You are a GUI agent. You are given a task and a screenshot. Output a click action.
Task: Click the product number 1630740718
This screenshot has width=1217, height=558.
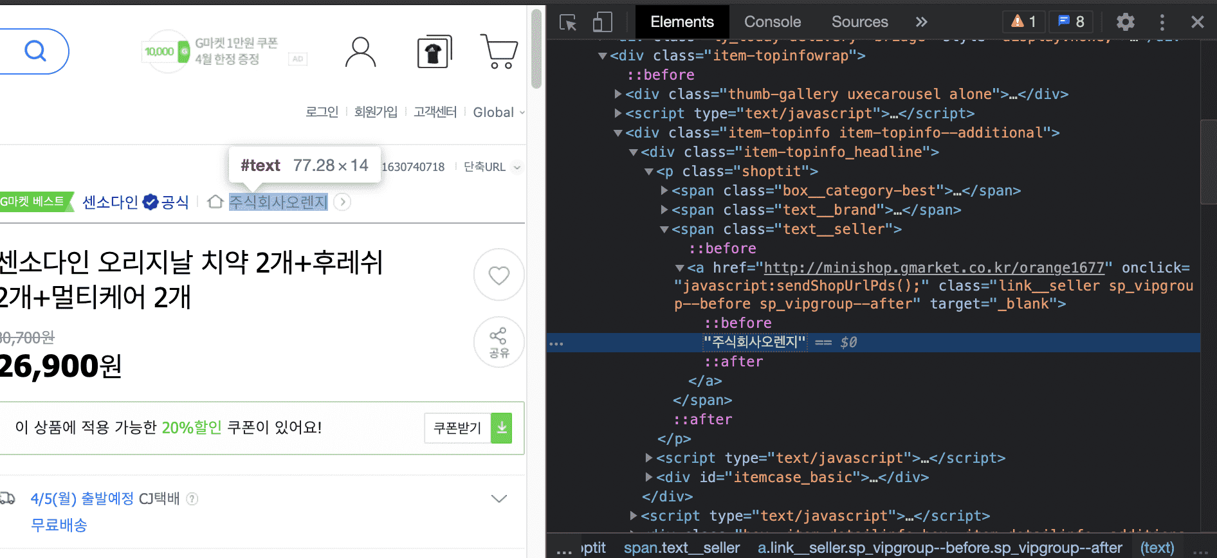click(413, 167)
